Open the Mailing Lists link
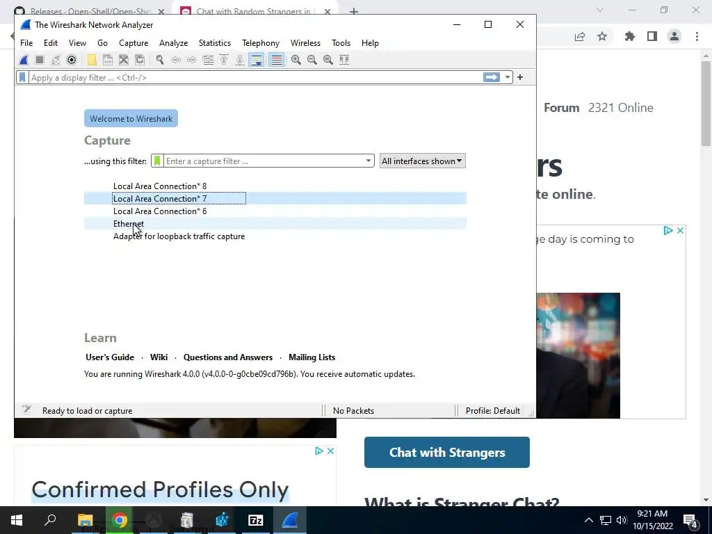Image resolution: width=712 pixels, height=534 pixels. click(x=312, y=357)
